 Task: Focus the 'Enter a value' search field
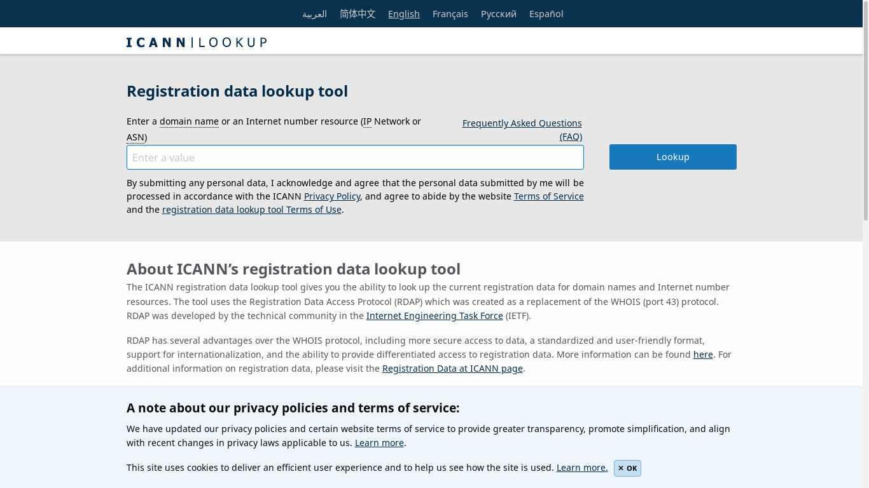355,158
